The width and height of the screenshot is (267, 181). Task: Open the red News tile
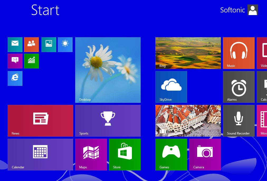coord(40,121)
